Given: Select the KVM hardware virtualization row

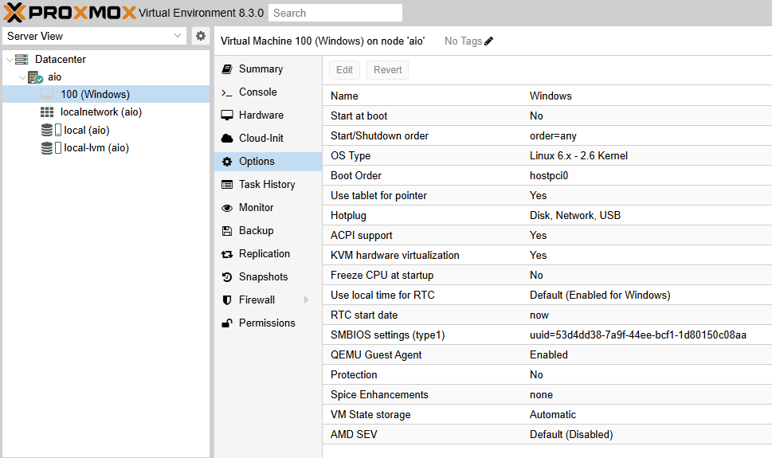Looking at the screenshot, I should tap(547, 256).
